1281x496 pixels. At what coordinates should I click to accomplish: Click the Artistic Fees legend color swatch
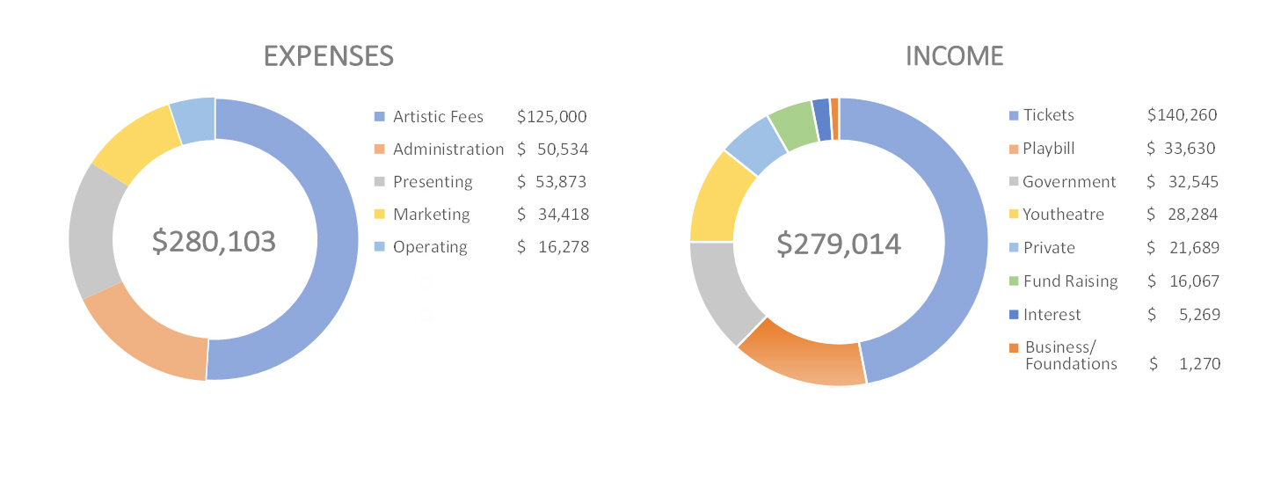pyautogui.click(x=379, y=117)
